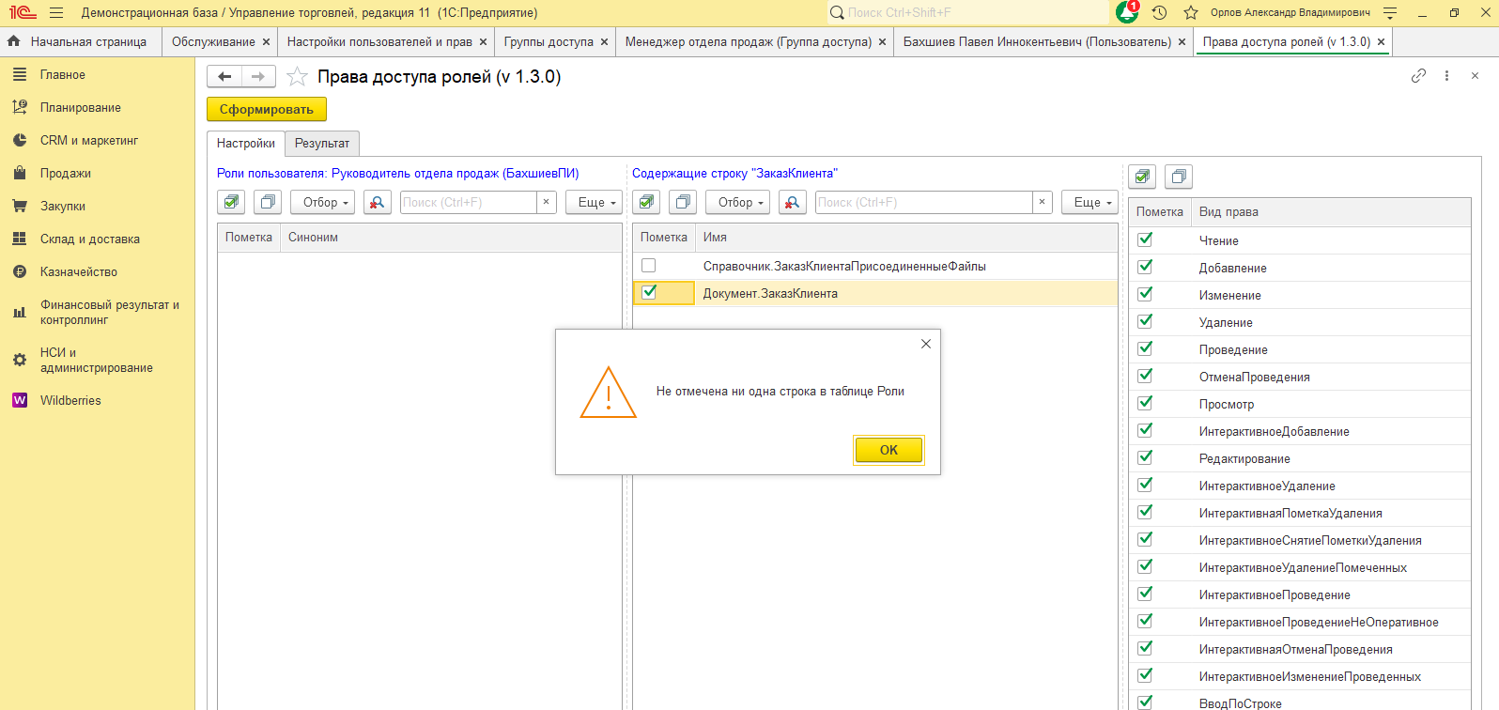Open notifications bell with badge
Screen dimensions: 1499x710
[x=1127, y=12]
